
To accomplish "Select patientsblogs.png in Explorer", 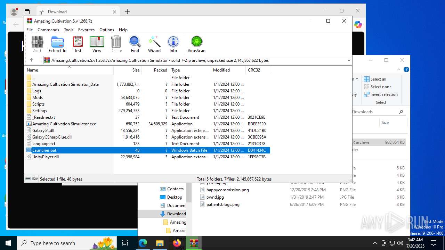I will tap(223, 205).
